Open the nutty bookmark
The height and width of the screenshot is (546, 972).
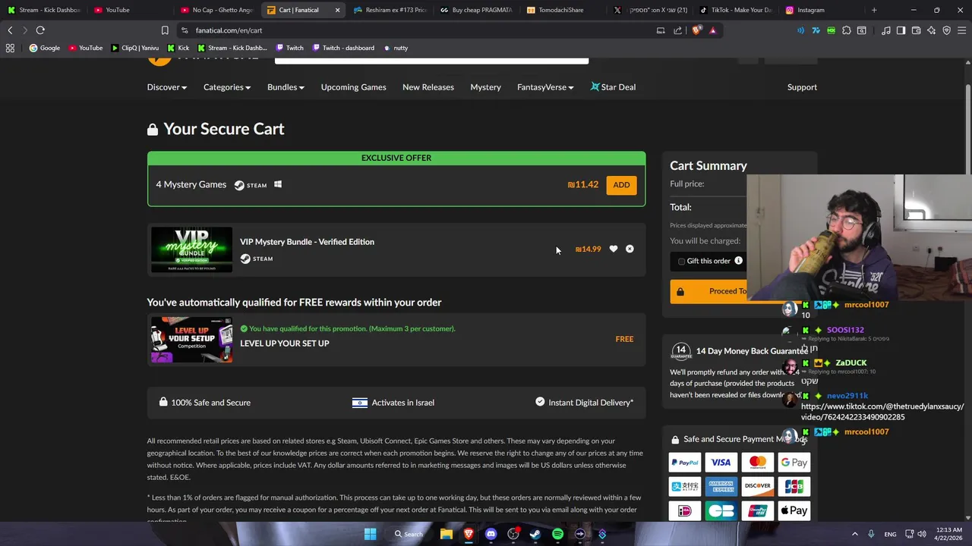click(x=396, y=48)
